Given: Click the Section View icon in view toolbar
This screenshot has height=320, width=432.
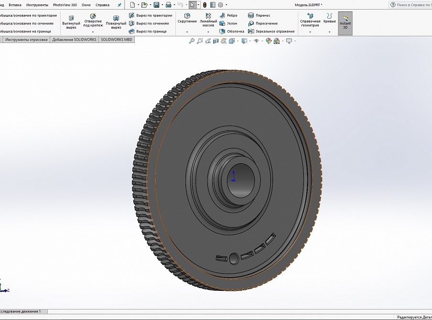Looking at the screenshot, I should [216, 41].
